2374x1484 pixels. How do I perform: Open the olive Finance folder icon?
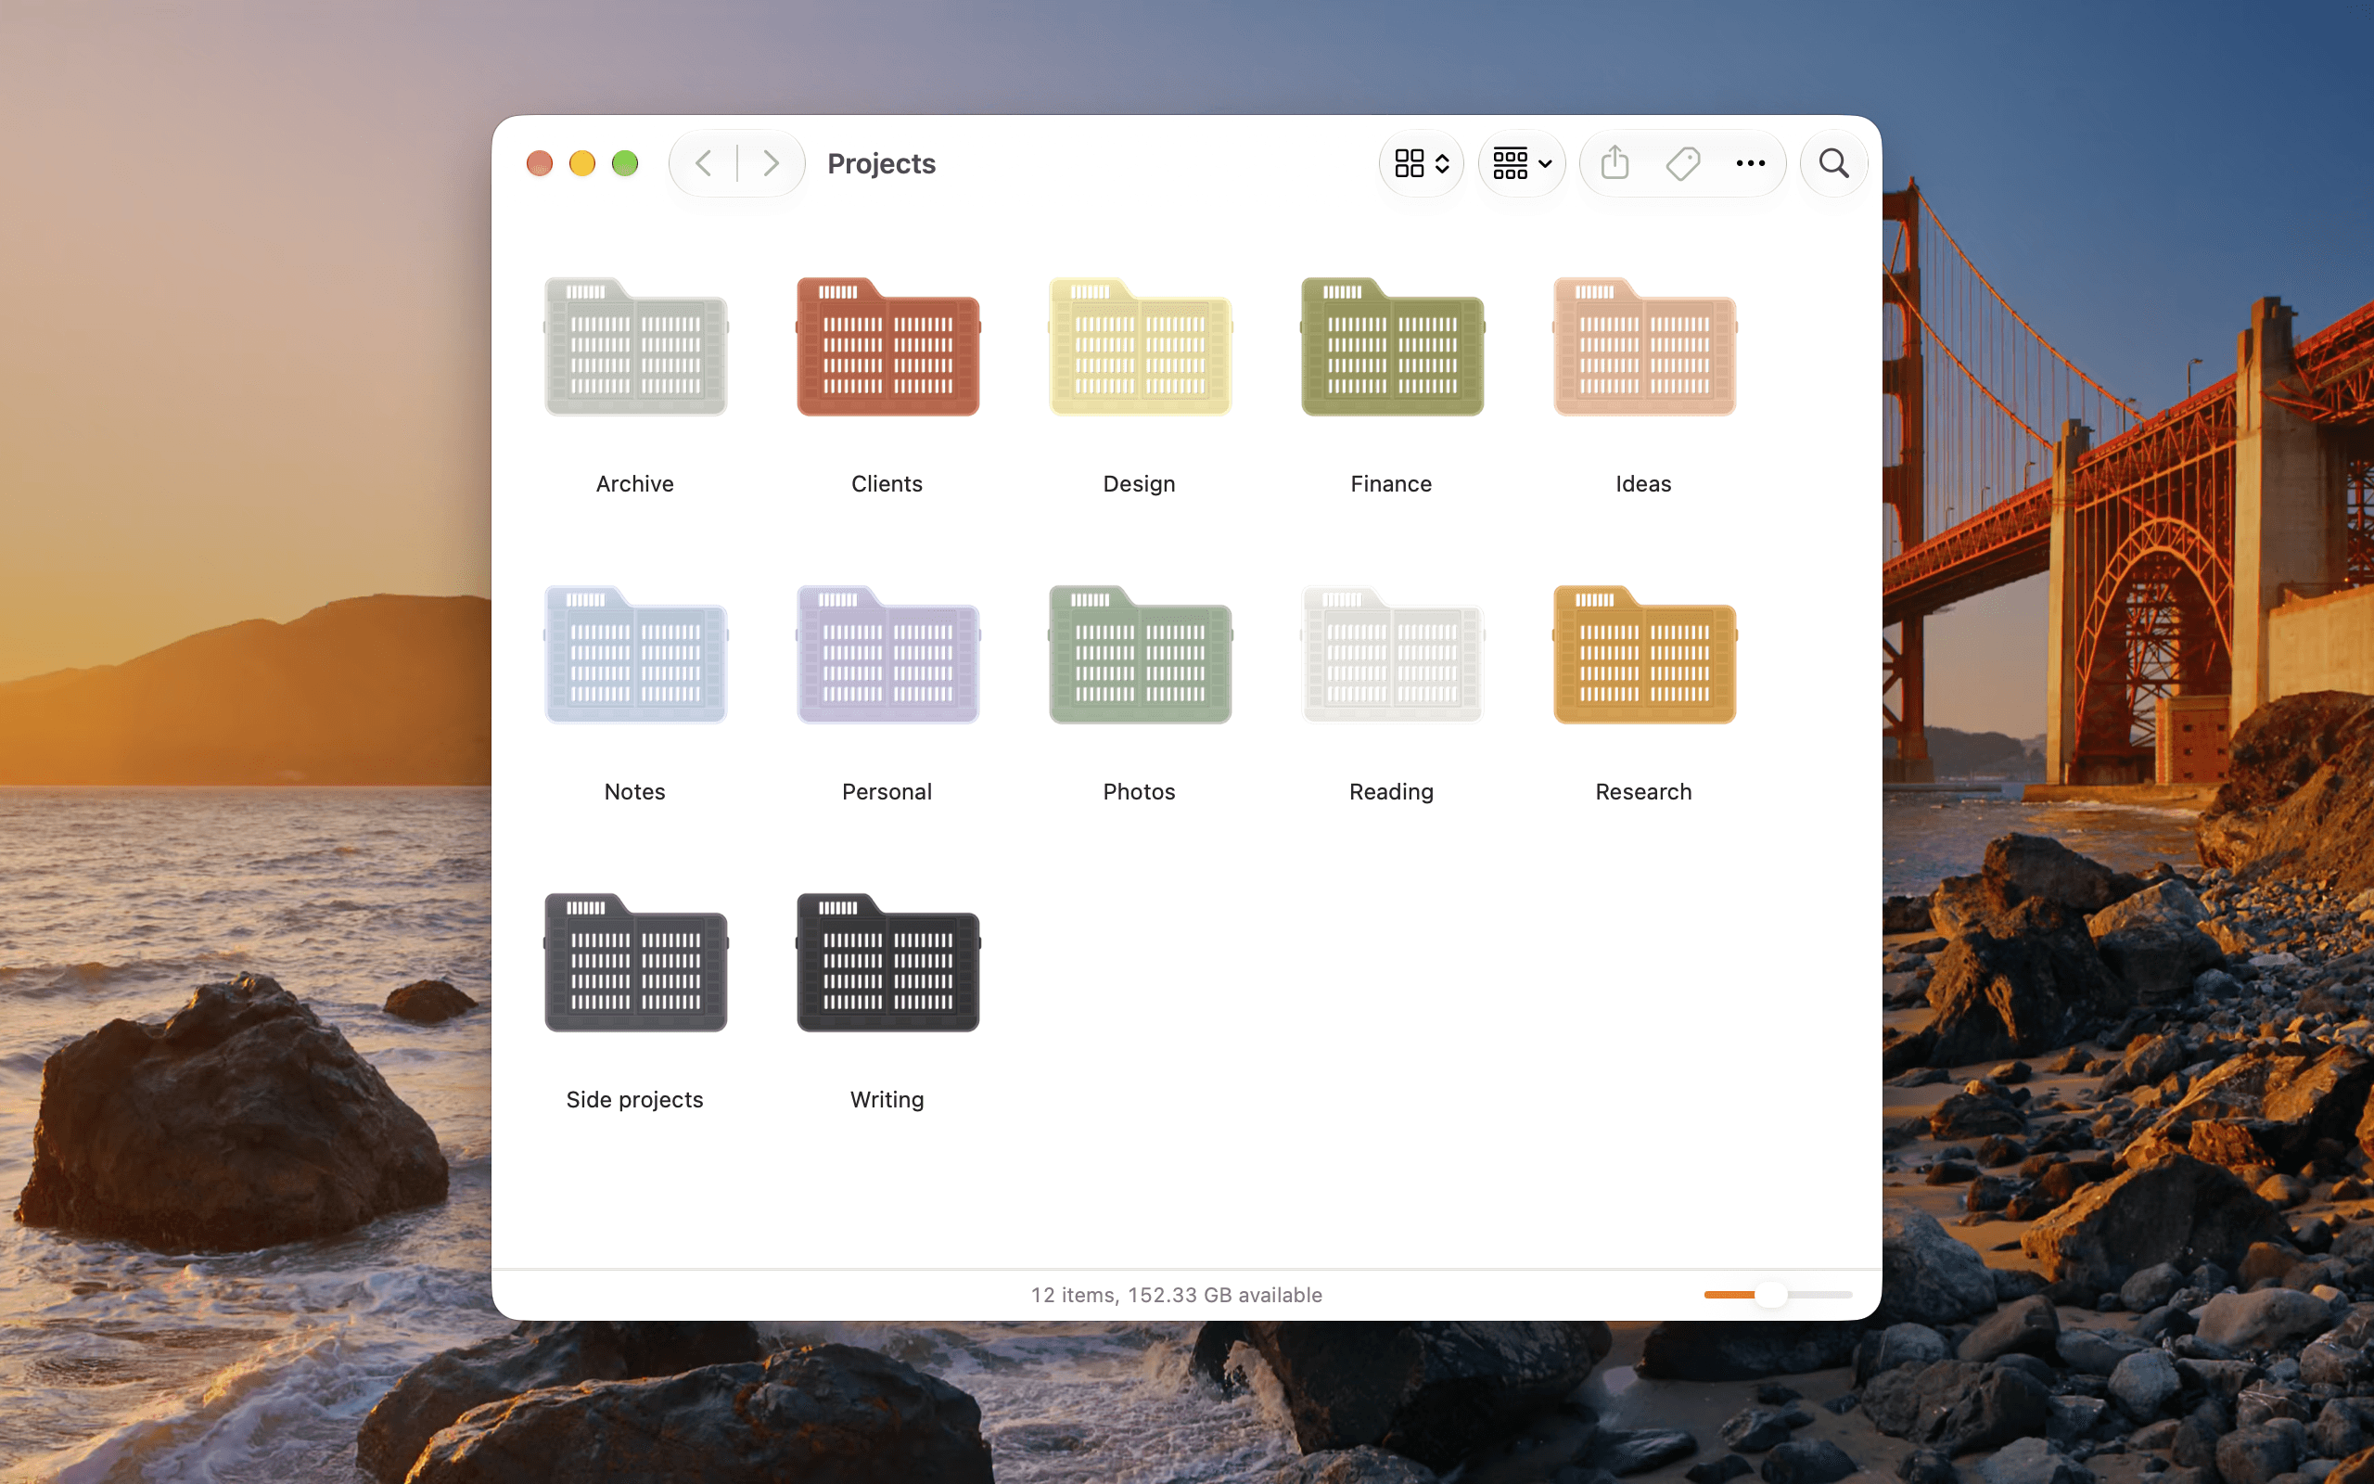click(x=1392, y=347)
